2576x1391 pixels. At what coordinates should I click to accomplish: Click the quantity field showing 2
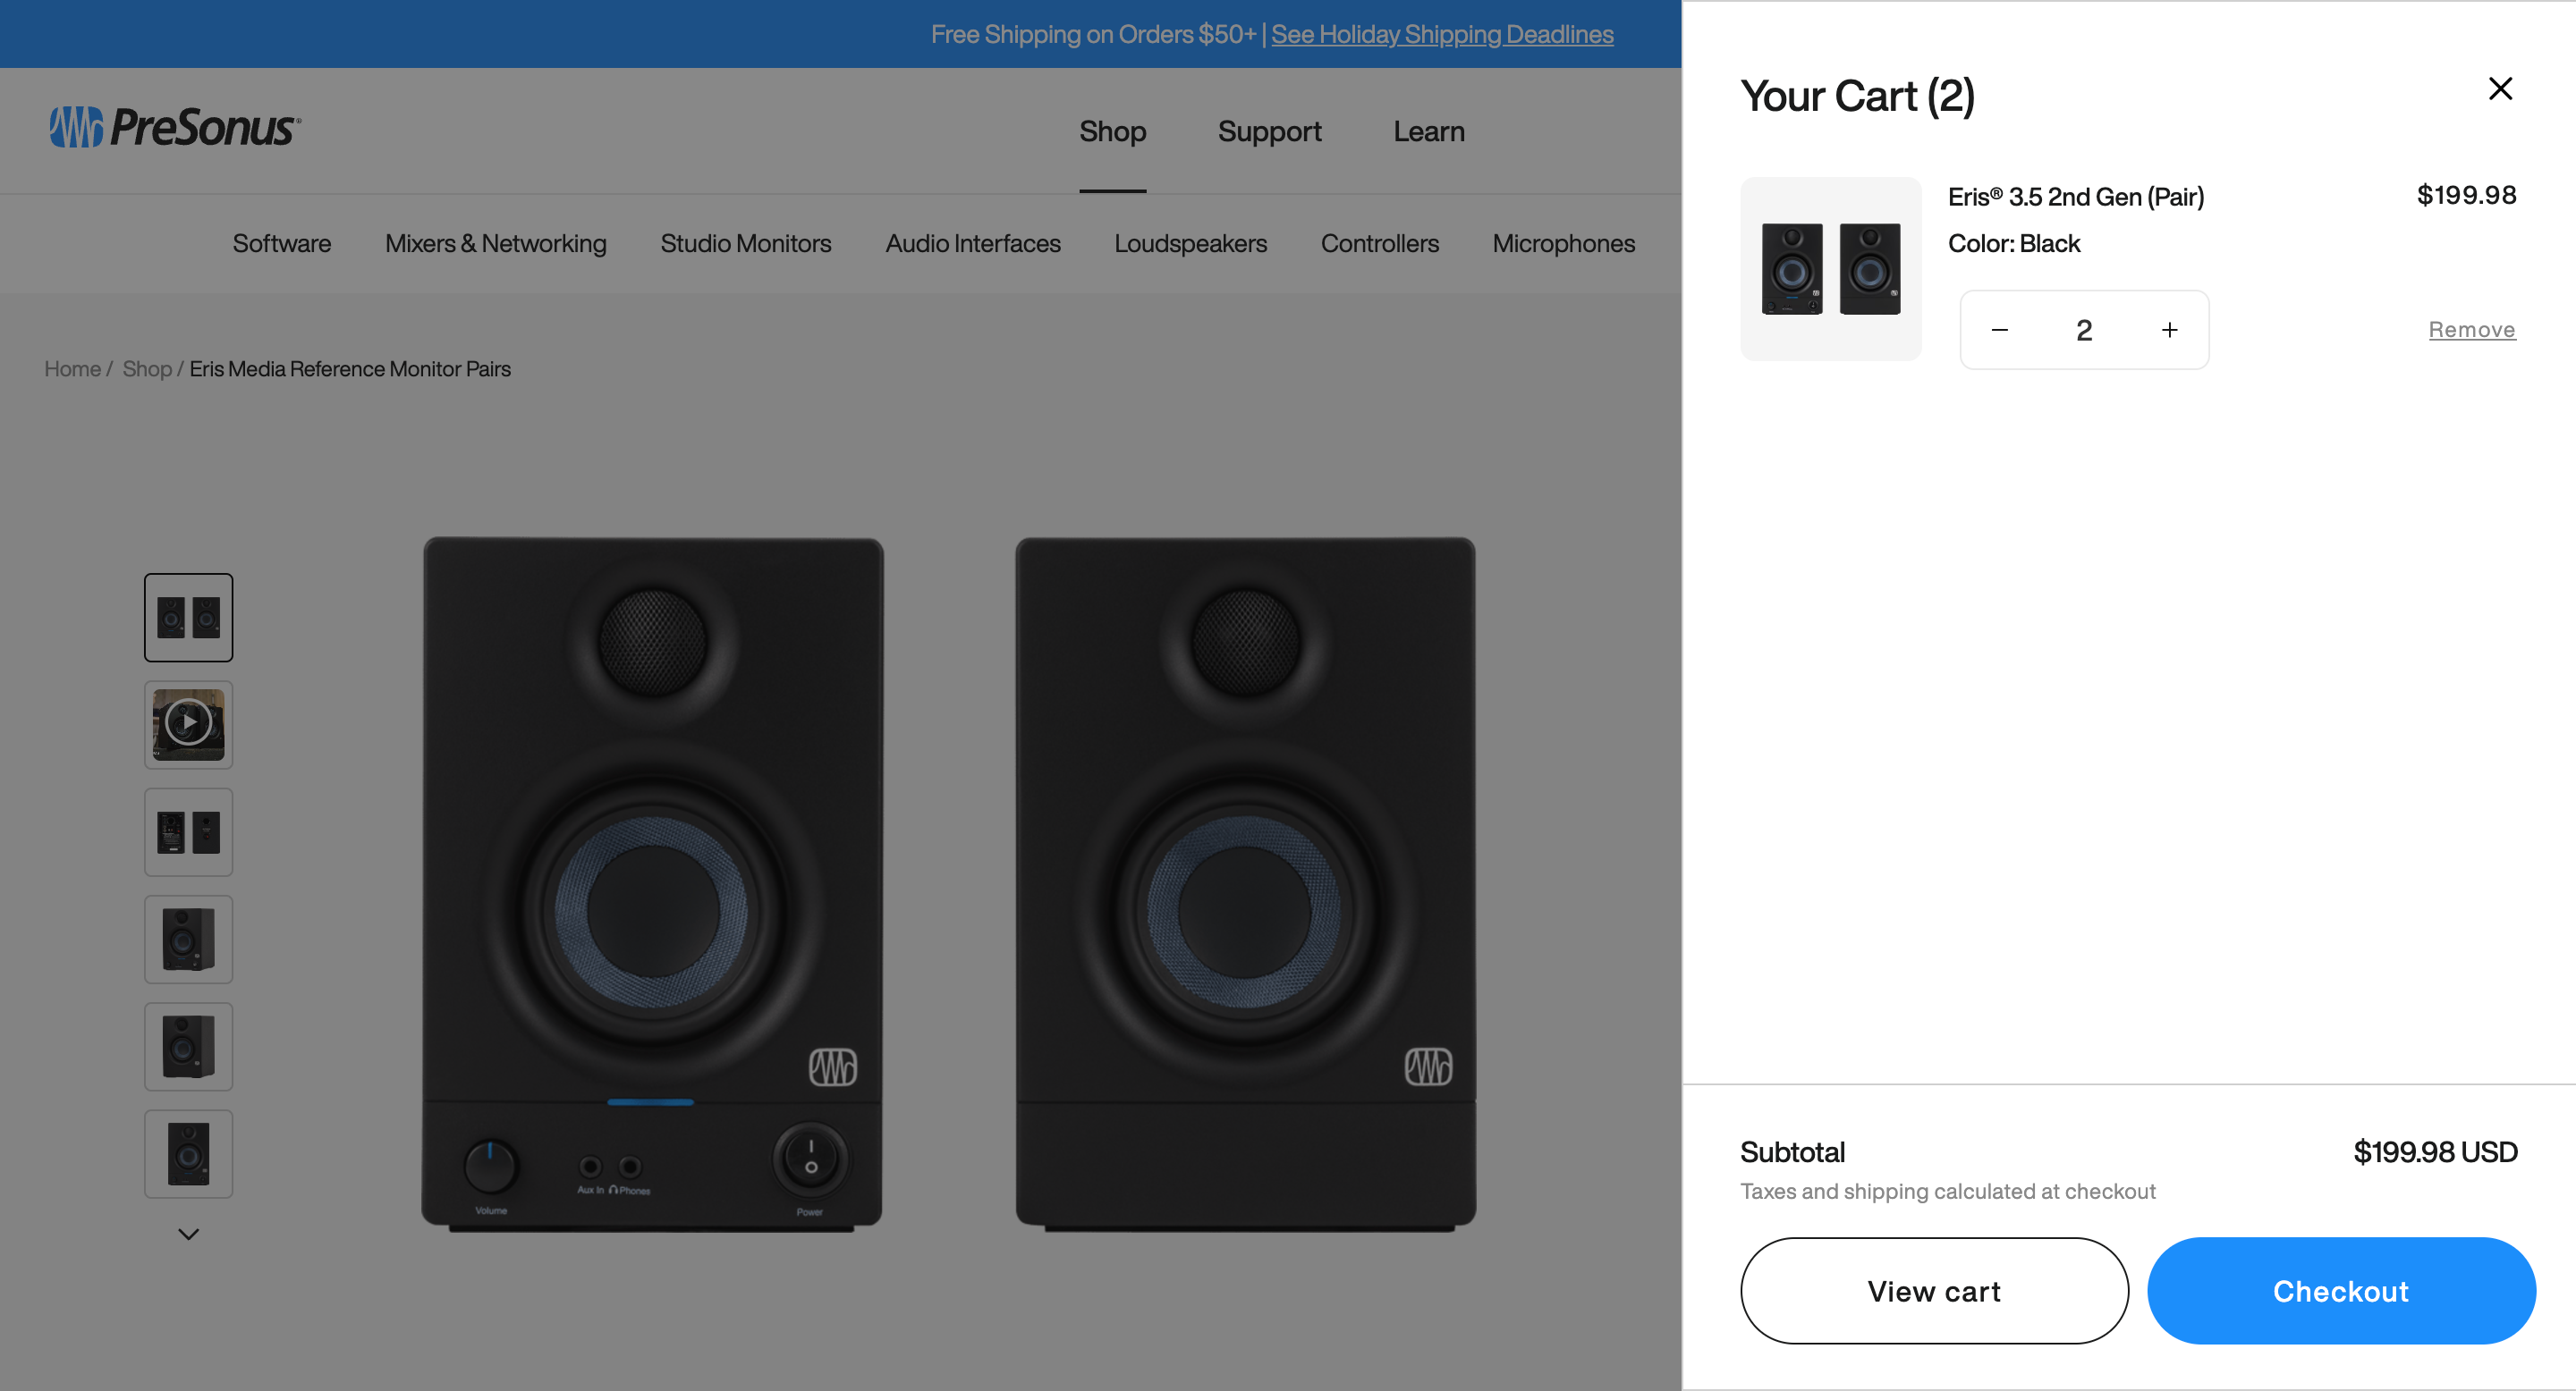click(2083, 330)
